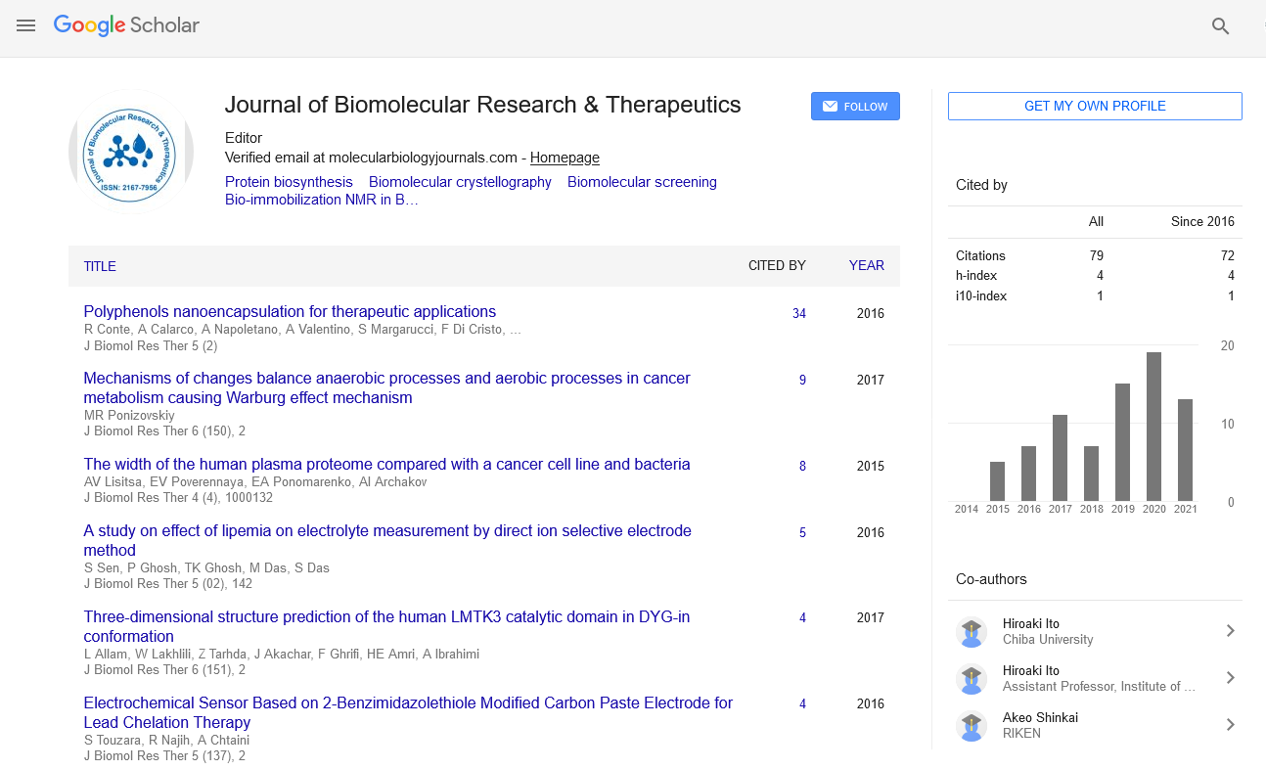Viewport: 1266px width, 770px height.
Task: Click Hiroaki Ito Chiba University avatar
Action: (x=971, y=632)
